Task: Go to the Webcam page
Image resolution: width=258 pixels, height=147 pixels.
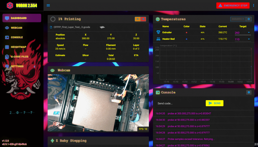Action: click(22, 28)
